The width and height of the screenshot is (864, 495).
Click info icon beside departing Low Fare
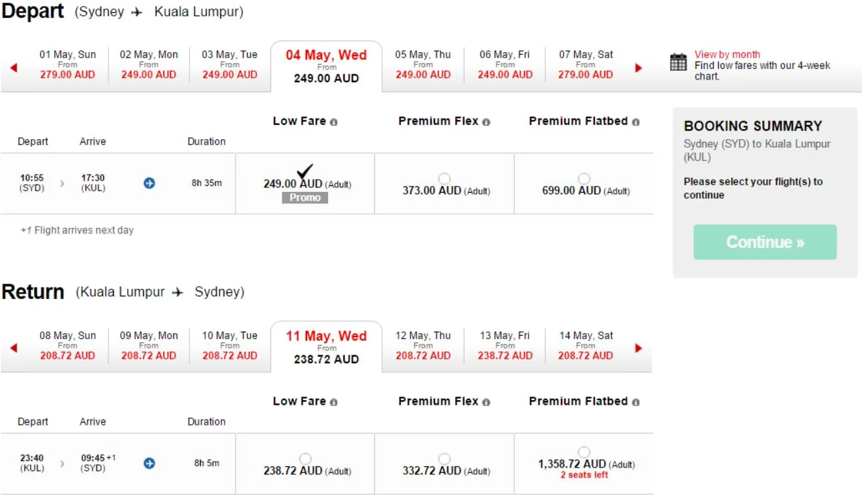tap(334, 122)
